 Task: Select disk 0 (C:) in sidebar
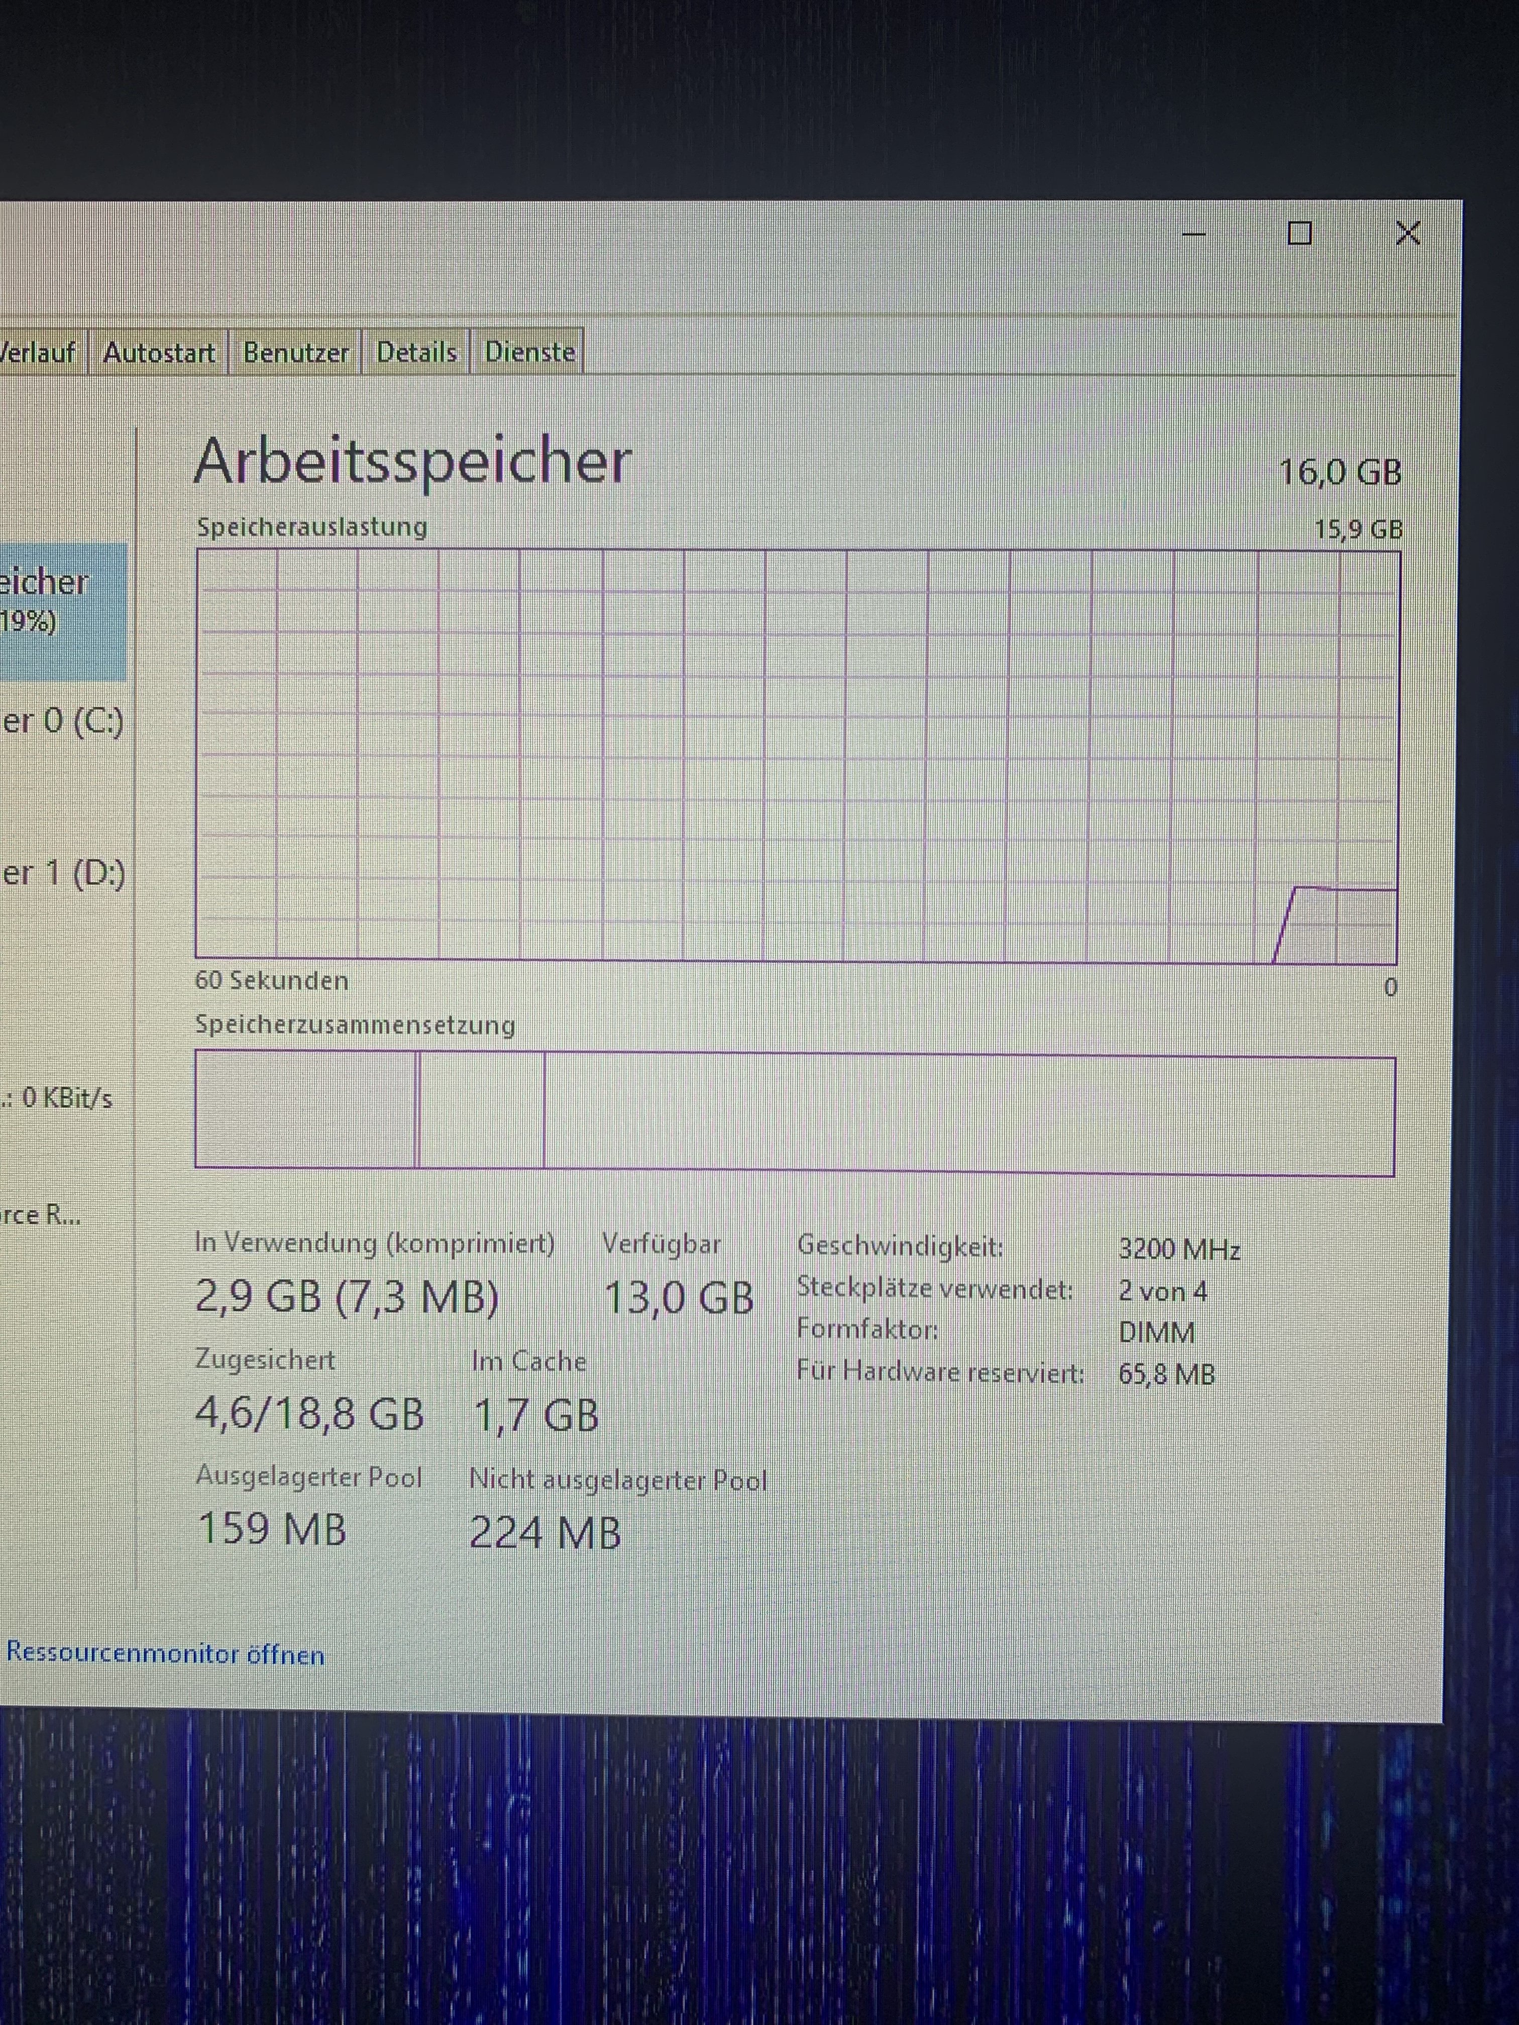pyautogui.click(x=62, y=721)
